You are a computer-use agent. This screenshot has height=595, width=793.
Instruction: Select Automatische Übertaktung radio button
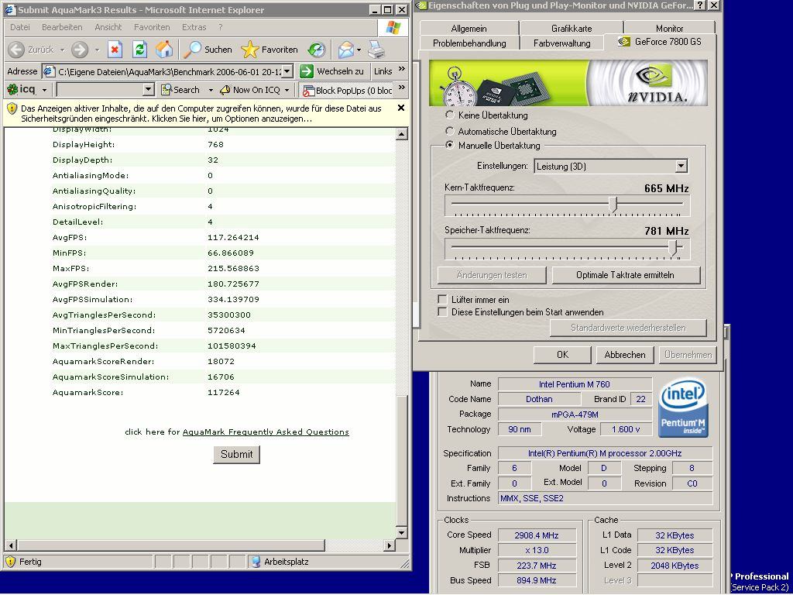coord(450,131)
